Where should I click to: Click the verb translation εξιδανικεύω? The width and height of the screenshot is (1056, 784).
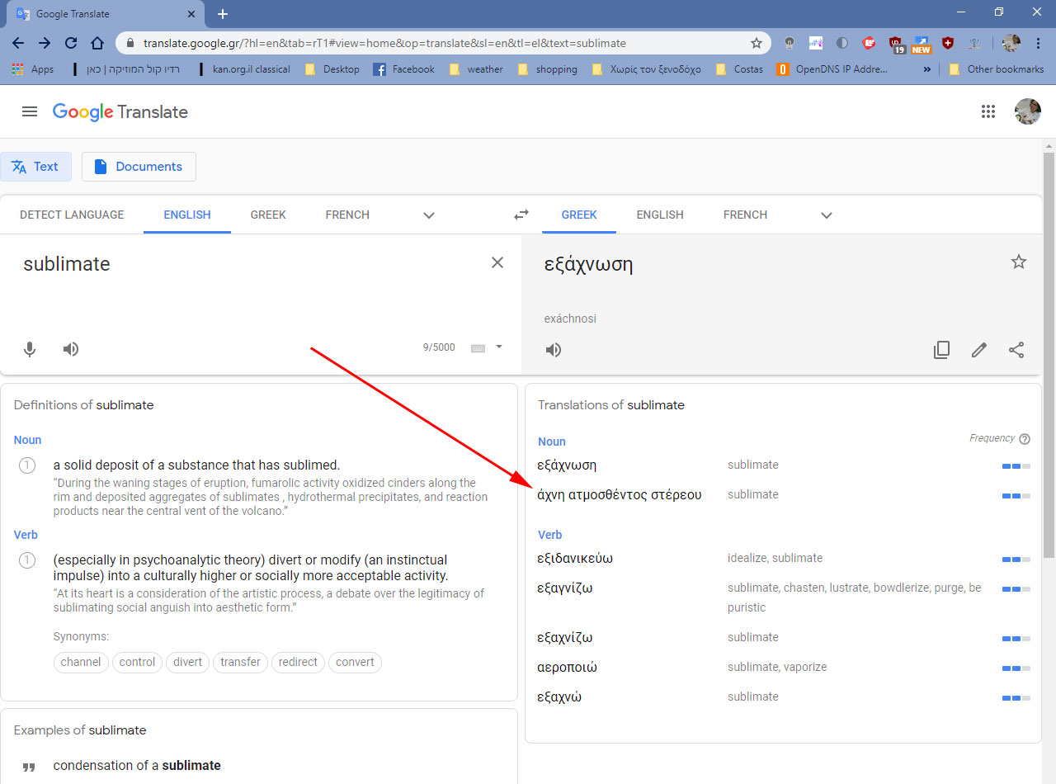coord(575,558)
